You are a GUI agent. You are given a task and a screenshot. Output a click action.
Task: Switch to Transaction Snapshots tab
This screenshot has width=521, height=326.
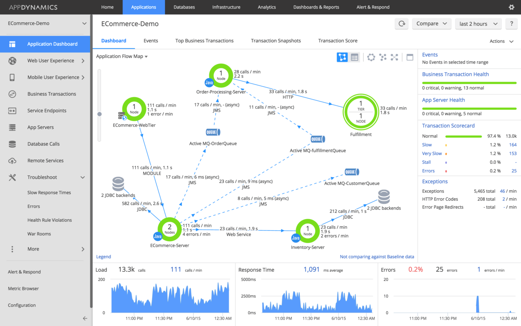click(x=276, y=41)
